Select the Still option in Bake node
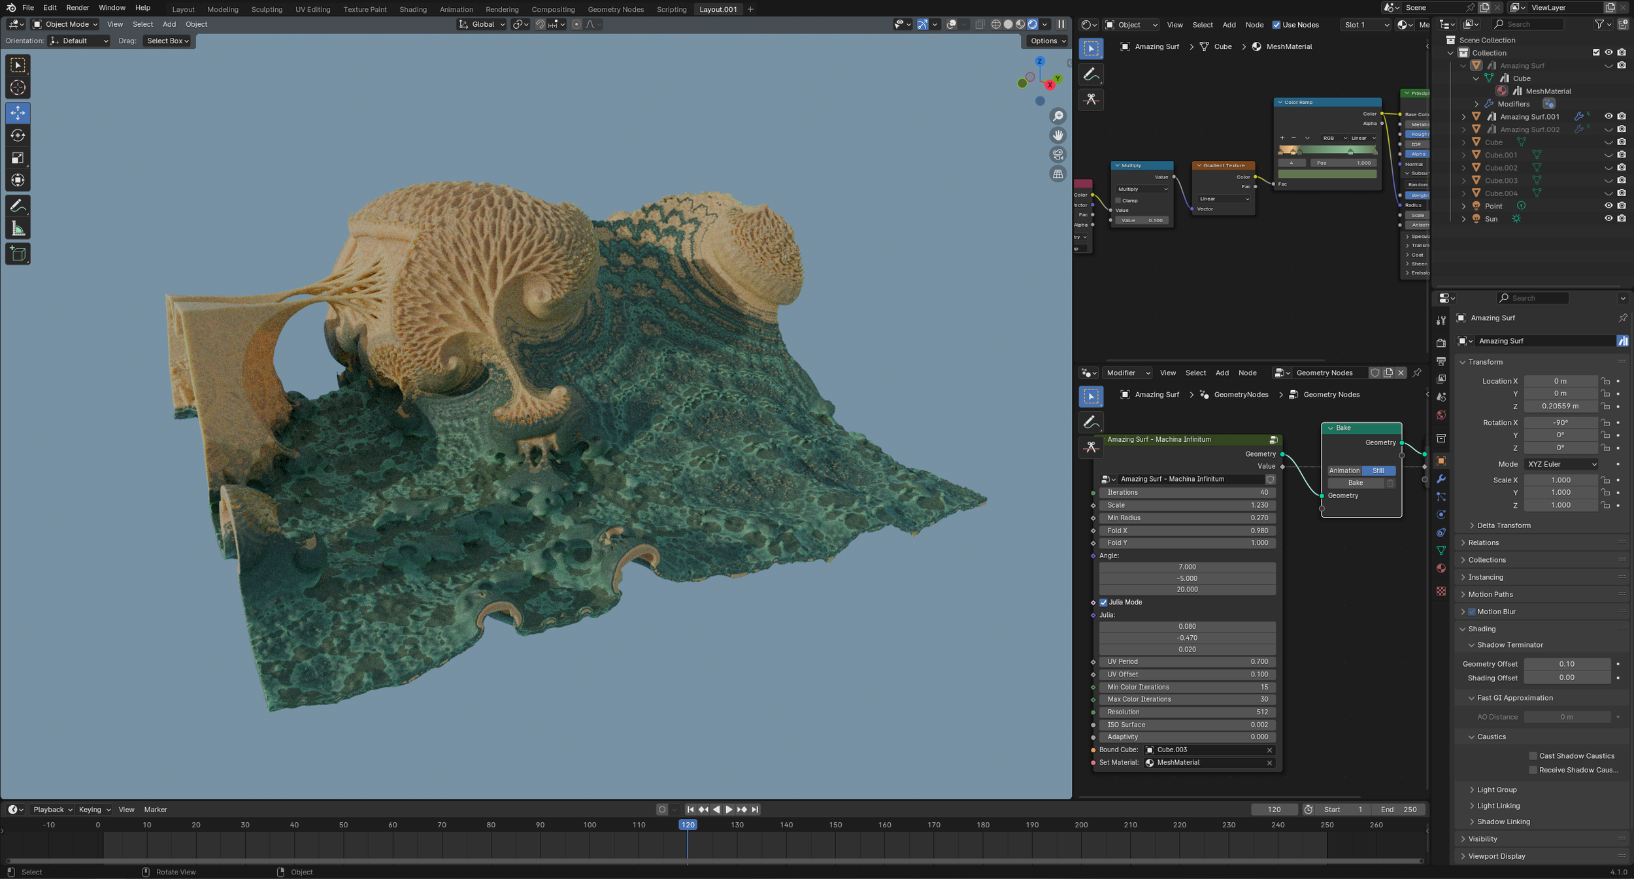This screenshot has width=1634, height=879. tap(1378, 471)
